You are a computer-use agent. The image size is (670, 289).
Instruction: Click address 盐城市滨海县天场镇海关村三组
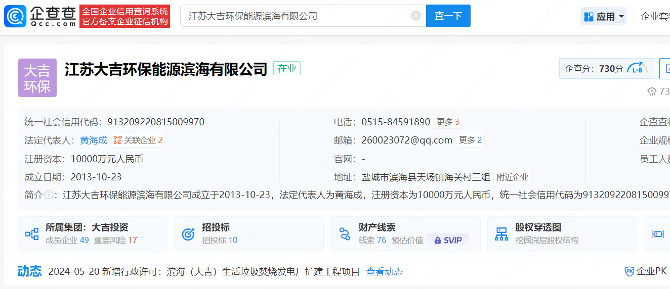point(426,177)
